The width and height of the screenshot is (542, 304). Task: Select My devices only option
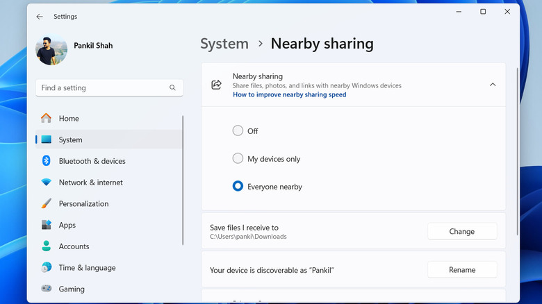pyautogui.click(x=238, y=159)
